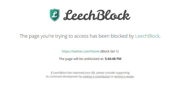
Task: Click the words "has been blocked by"
Action: tap(112, 36)
